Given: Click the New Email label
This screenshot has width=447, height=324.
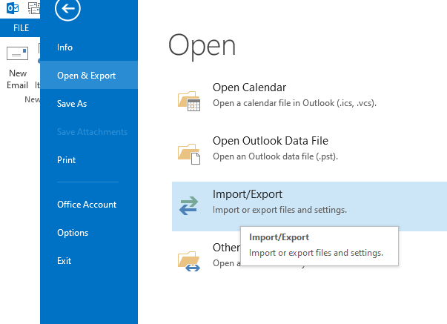Looking at the screenshot, I should [x=17, y=79].
